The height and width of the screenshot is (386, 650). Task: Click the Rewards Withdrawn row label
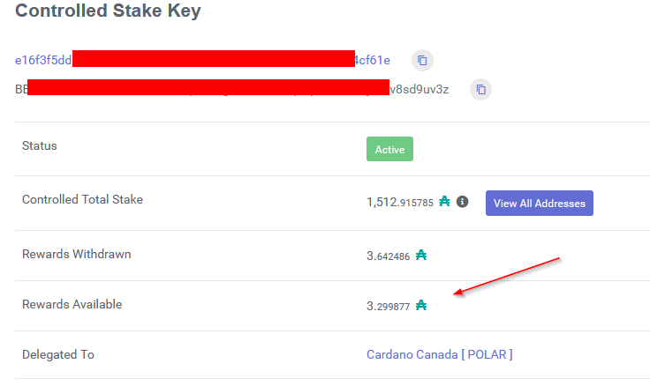[77, 254]
